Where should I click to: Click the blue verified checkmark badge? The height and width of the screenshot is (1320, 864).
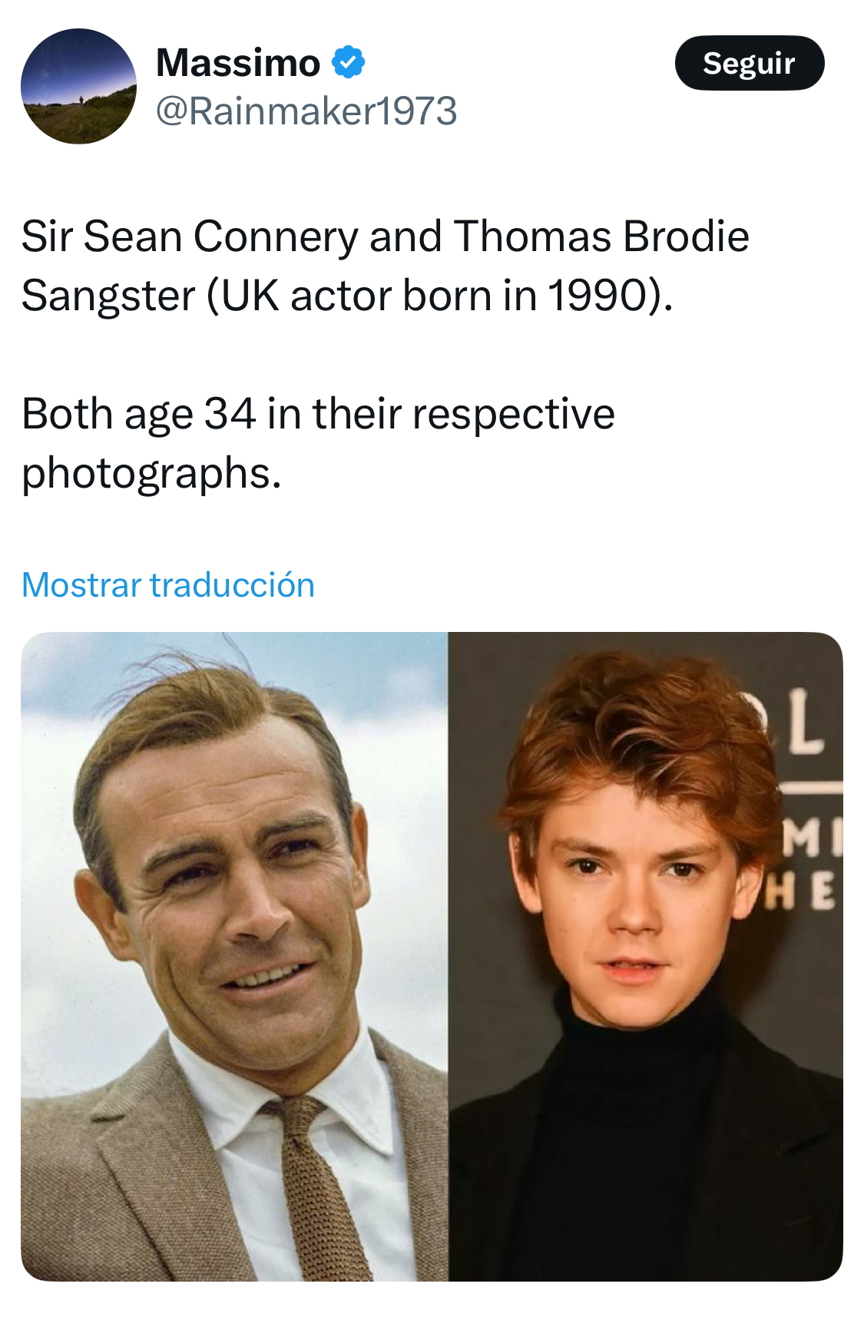[x=348, y=62]
